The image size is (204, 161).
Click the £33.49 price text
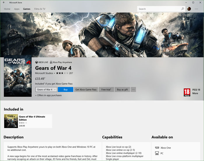pos(40,79)
